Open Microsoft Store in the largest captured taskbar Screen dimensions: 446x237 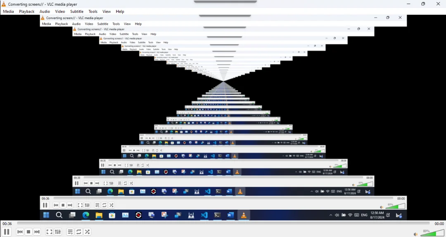pyautogui.click(x=112, y=215)
